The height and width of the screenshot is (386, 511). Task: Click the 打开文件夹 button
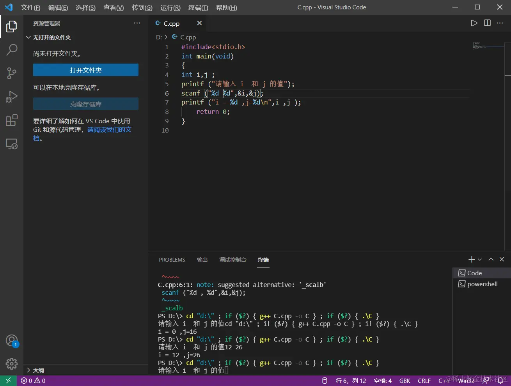86,70
